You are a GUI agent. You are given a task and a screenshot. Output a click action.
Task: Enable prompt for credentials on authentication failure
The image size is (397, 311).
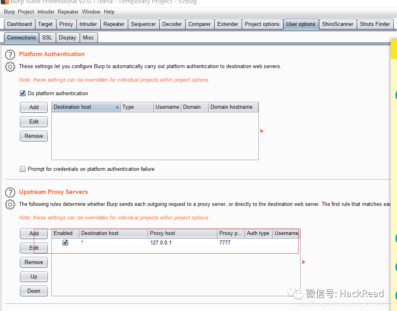click(x=23, y=169)
